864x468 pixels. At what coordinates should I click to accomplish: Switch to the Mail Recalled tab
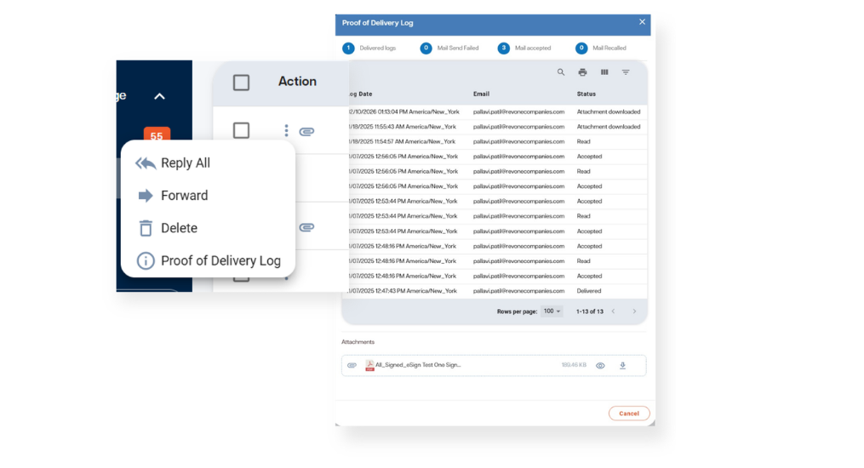tap(601, 48)
